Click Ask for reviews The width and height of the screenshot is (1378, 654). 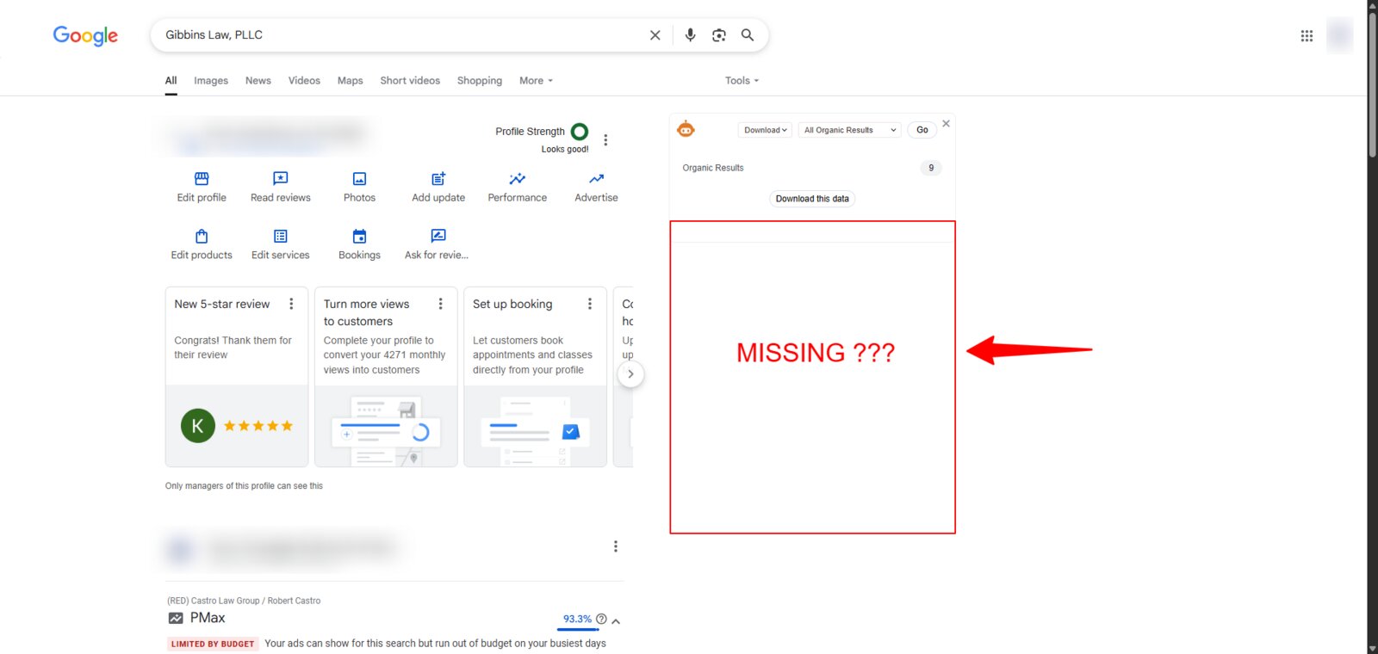coord(438,244)
